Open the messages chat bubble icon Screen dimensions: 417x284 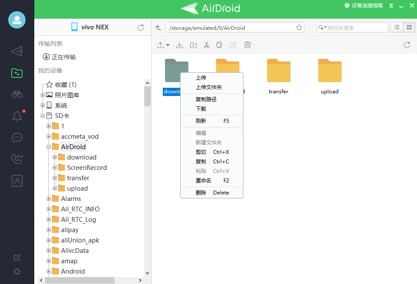click(x=17, y=137)
